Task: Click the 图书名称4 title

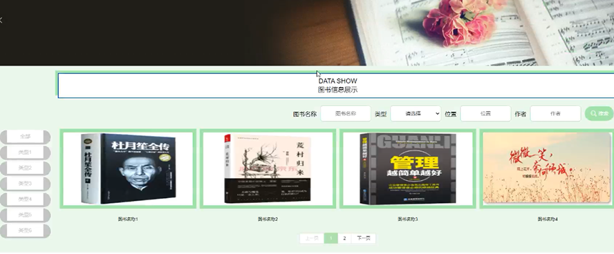Action: (x=548, y=219)
